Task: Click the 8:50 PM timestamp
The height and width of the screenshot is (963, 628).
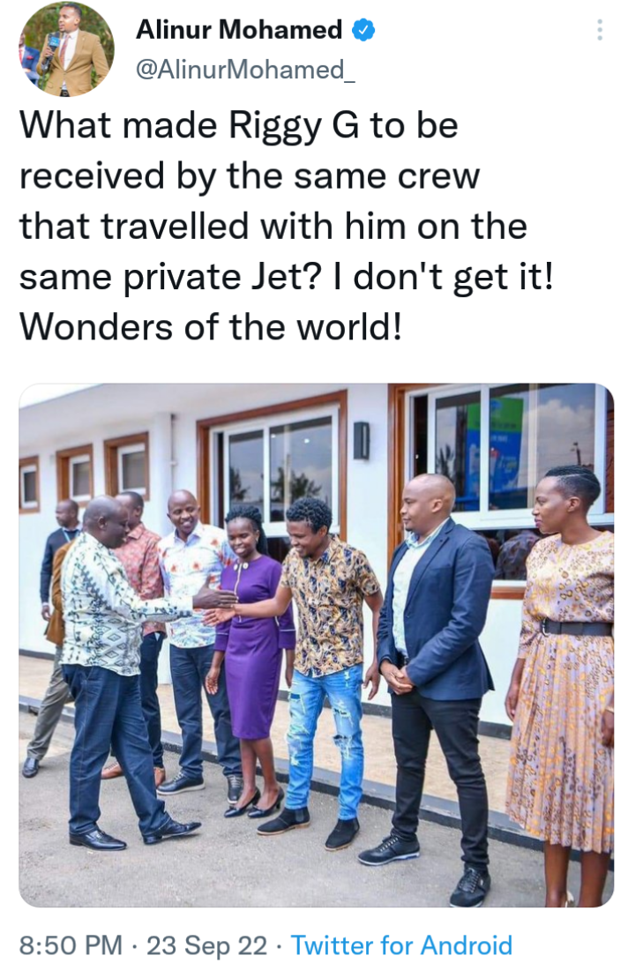Action: (71, 944)
